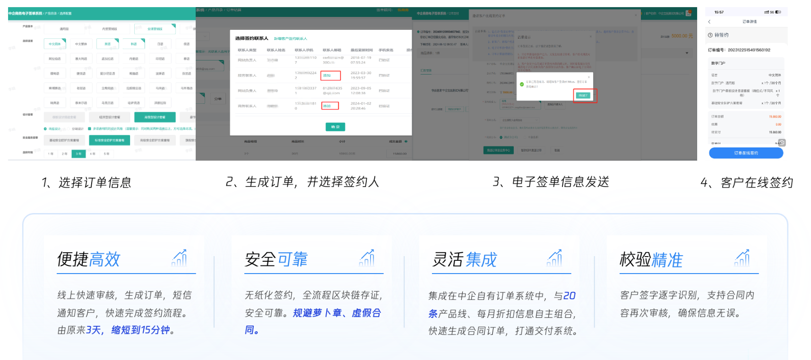Choose the 3年 duration option
Viewport: 811px width, 360px height.
pyautogui.click(x=78, y=154)
